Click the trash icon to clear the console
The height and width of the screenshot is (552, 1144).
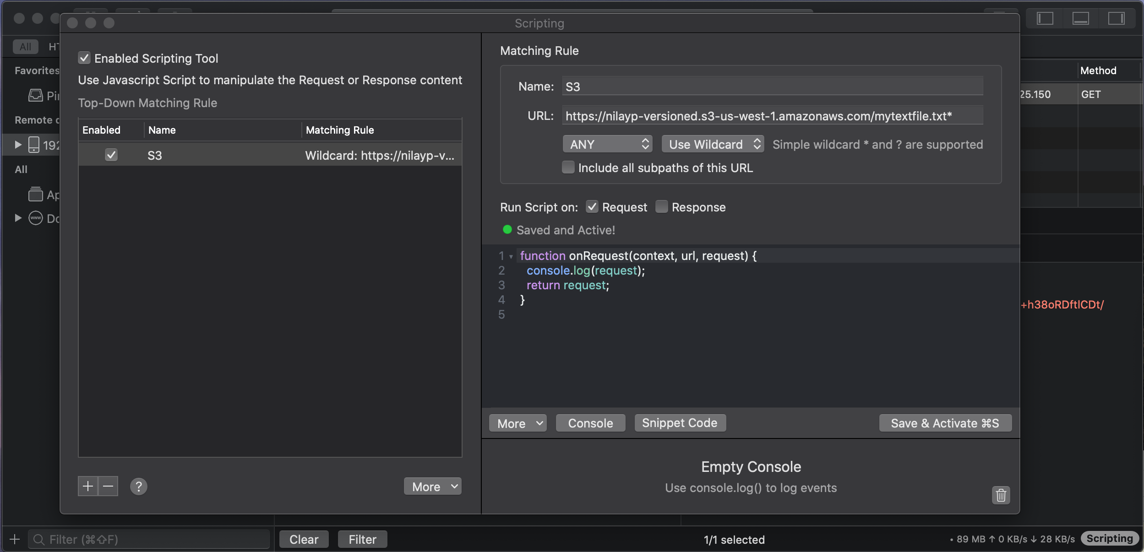point(1001,495)
